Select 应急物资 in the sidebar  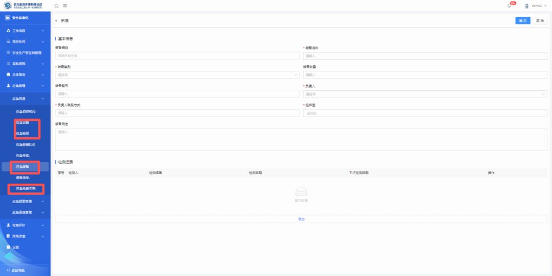tap(22, 134)
